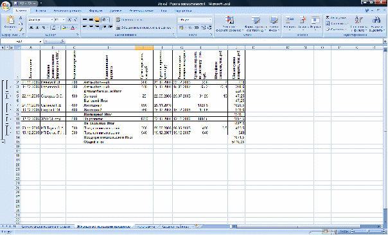388x235 pixels.
Task: Open the Clear (Очистить) menu
Action: click(x=336, y=30)
